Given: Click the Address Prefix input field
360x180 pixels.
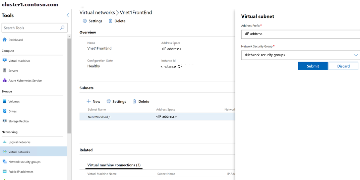Looking at the screenshot, I should 300,34.
